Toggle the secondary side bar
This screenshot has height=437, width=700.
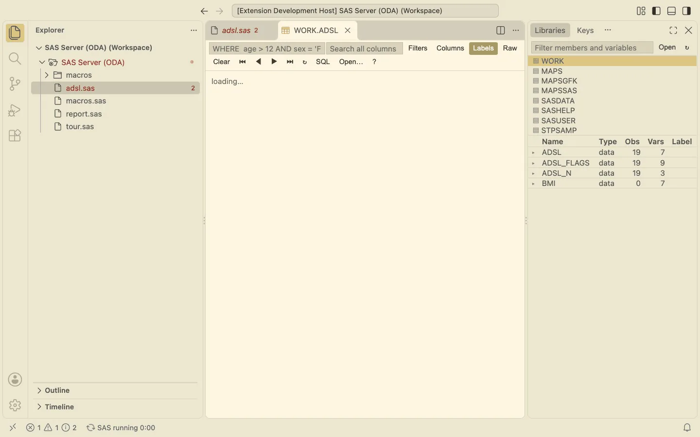point(687,11)
